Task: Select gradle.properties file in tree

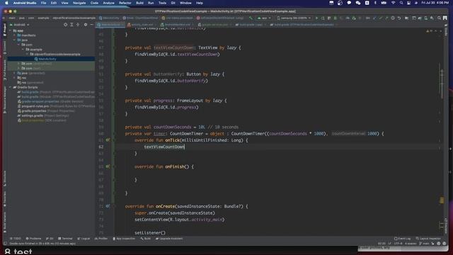Action: (34, 110)
